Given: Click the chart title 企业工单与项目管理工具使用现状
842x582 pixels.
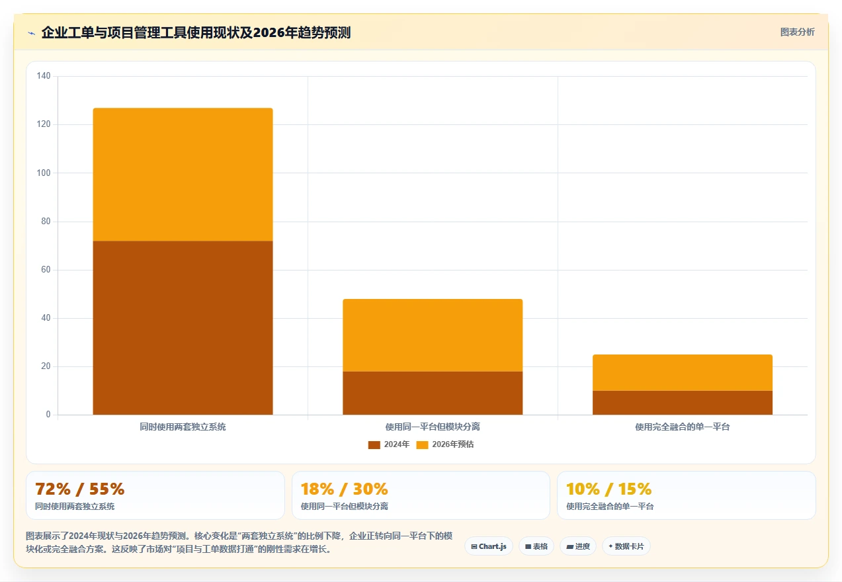Looking at the screenshot, I should tap(196, 32).
